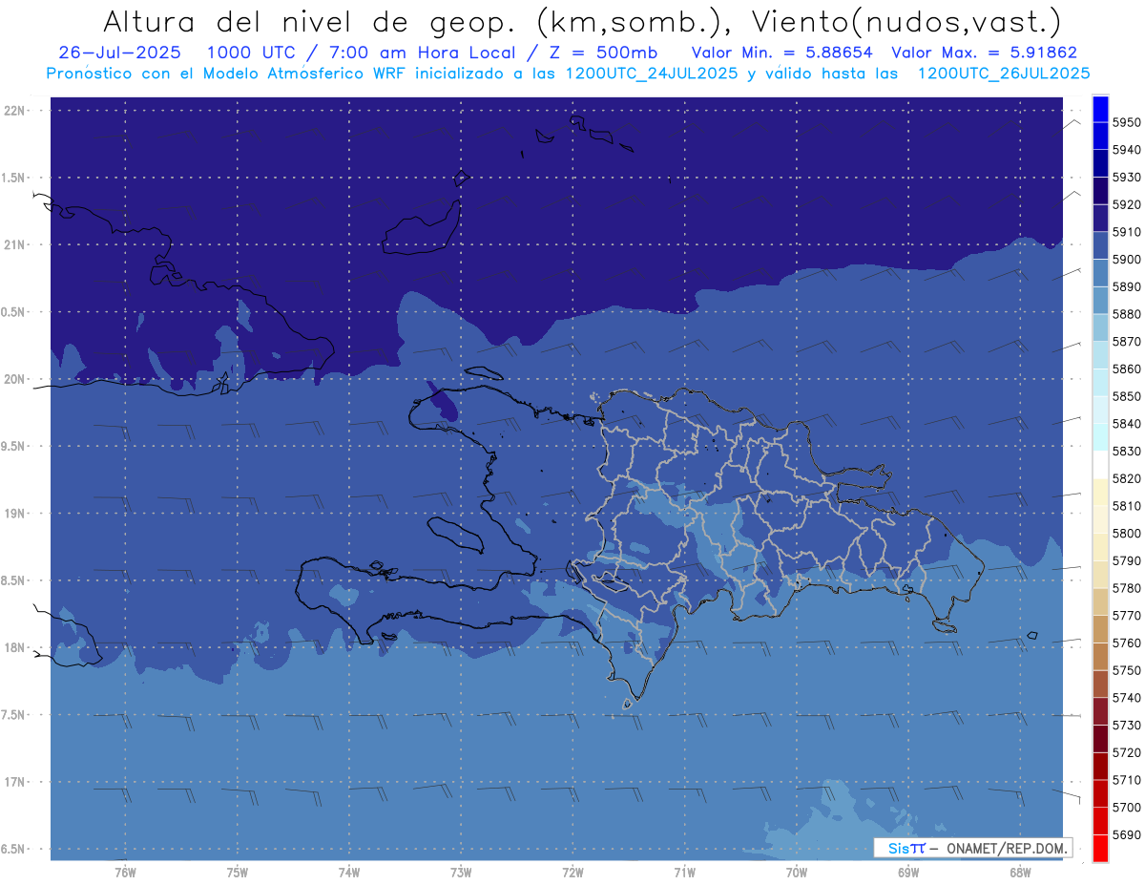Click the legend swatch between 5900 and 5910
The height and width of the screenshot is (885, 1145).
click(1099, 245)
